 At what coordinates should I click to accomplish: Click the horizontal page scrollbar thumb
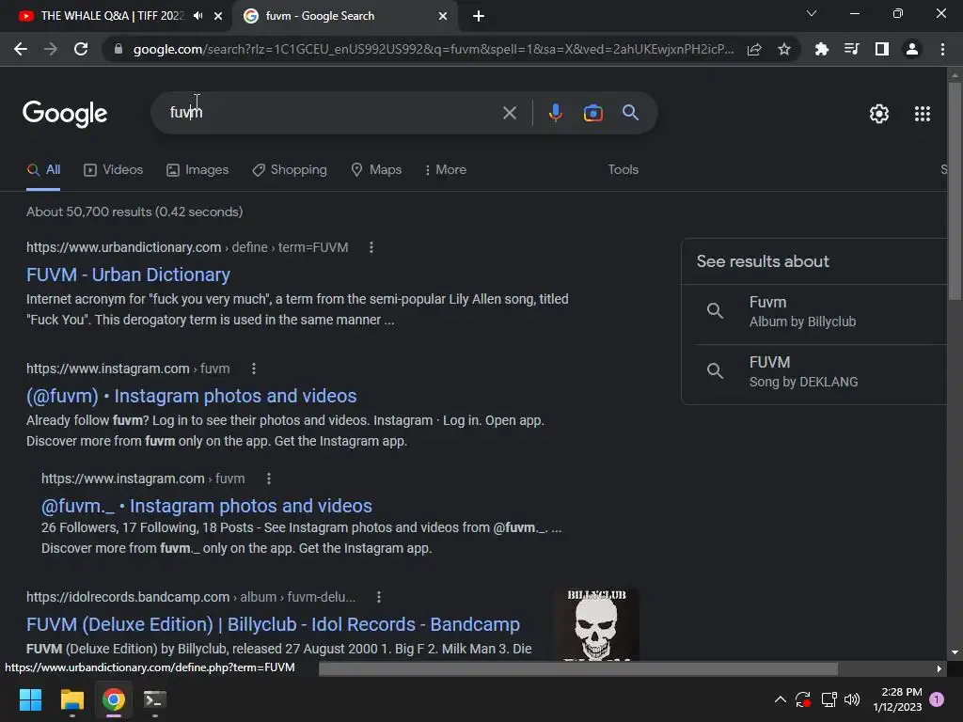pos(578,668)
